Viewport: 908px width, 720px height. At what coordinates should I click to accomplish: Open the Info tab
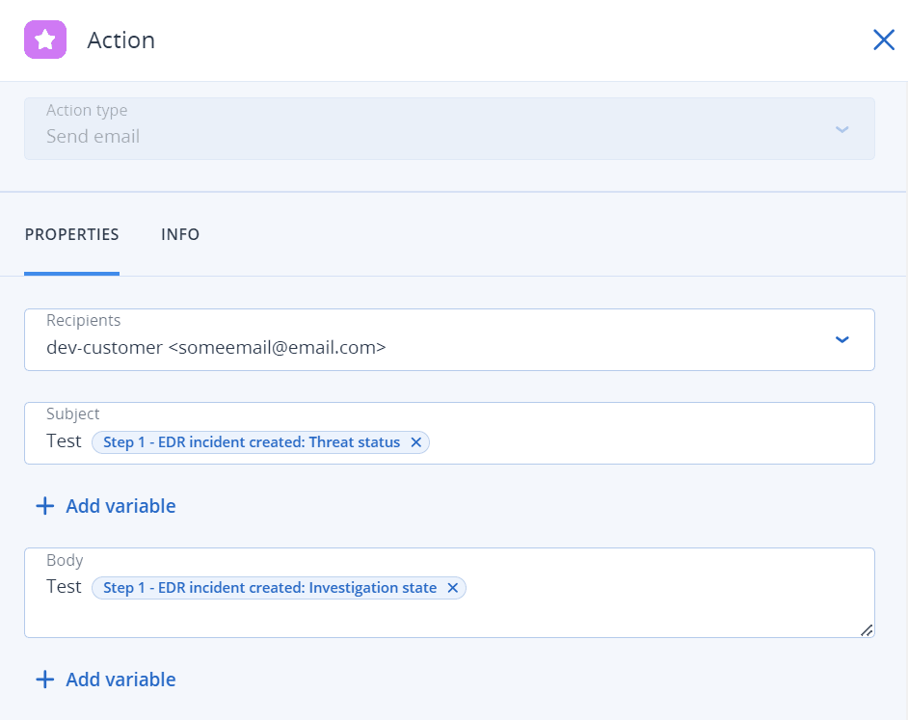(180, 234)
